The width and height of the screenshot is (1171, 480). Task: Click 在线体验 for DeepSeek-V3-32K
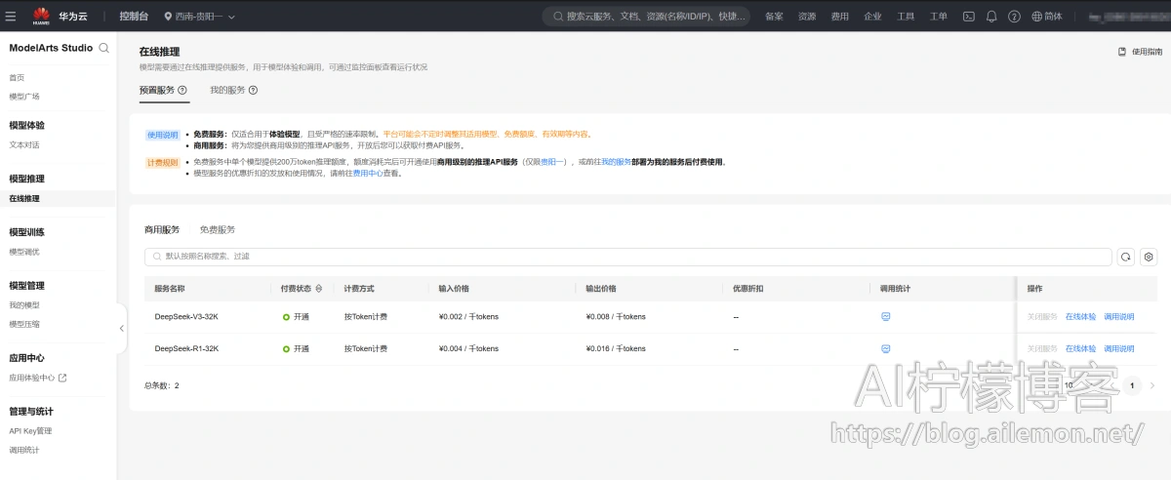[x=1081, y=317]
